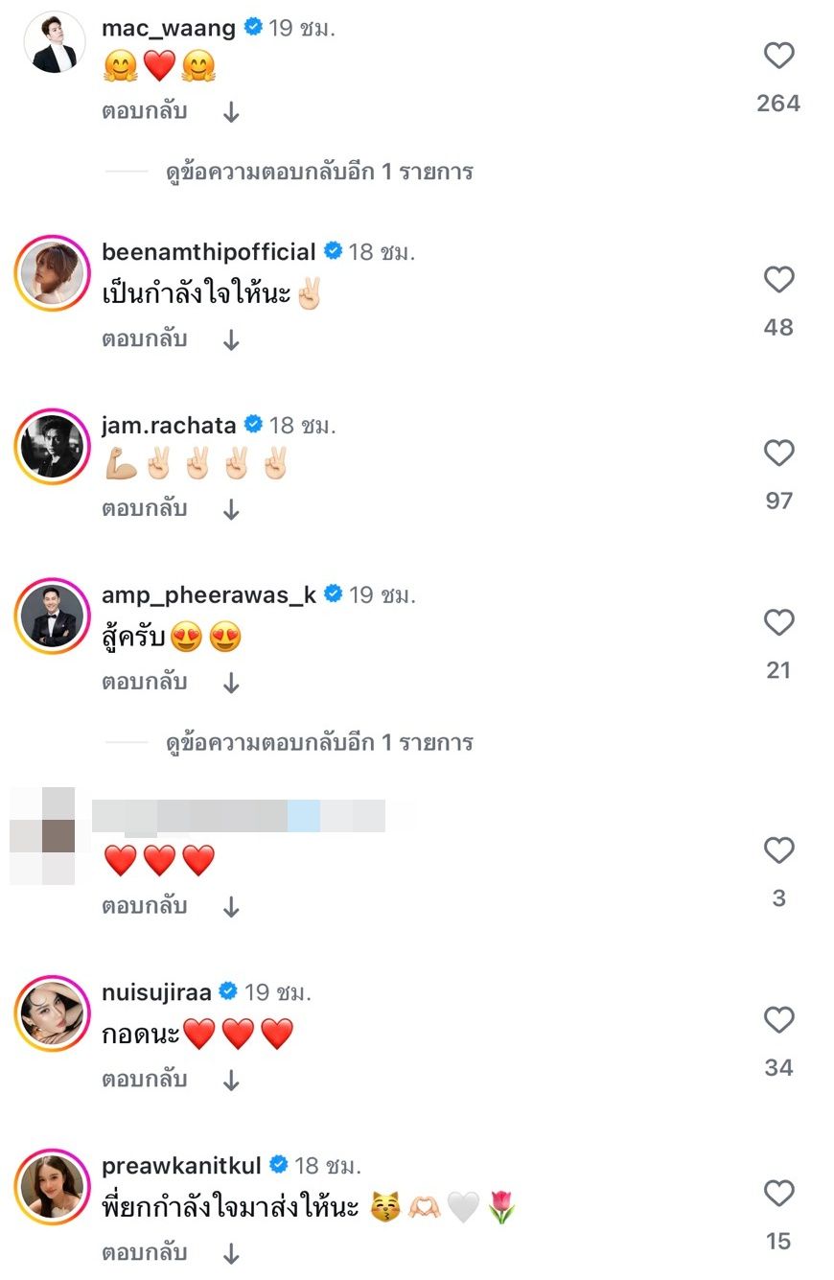Screen dimensions: 834x1280
Task: Tap down arrow under jam.rachata's comment
Action: pos(230,511)
